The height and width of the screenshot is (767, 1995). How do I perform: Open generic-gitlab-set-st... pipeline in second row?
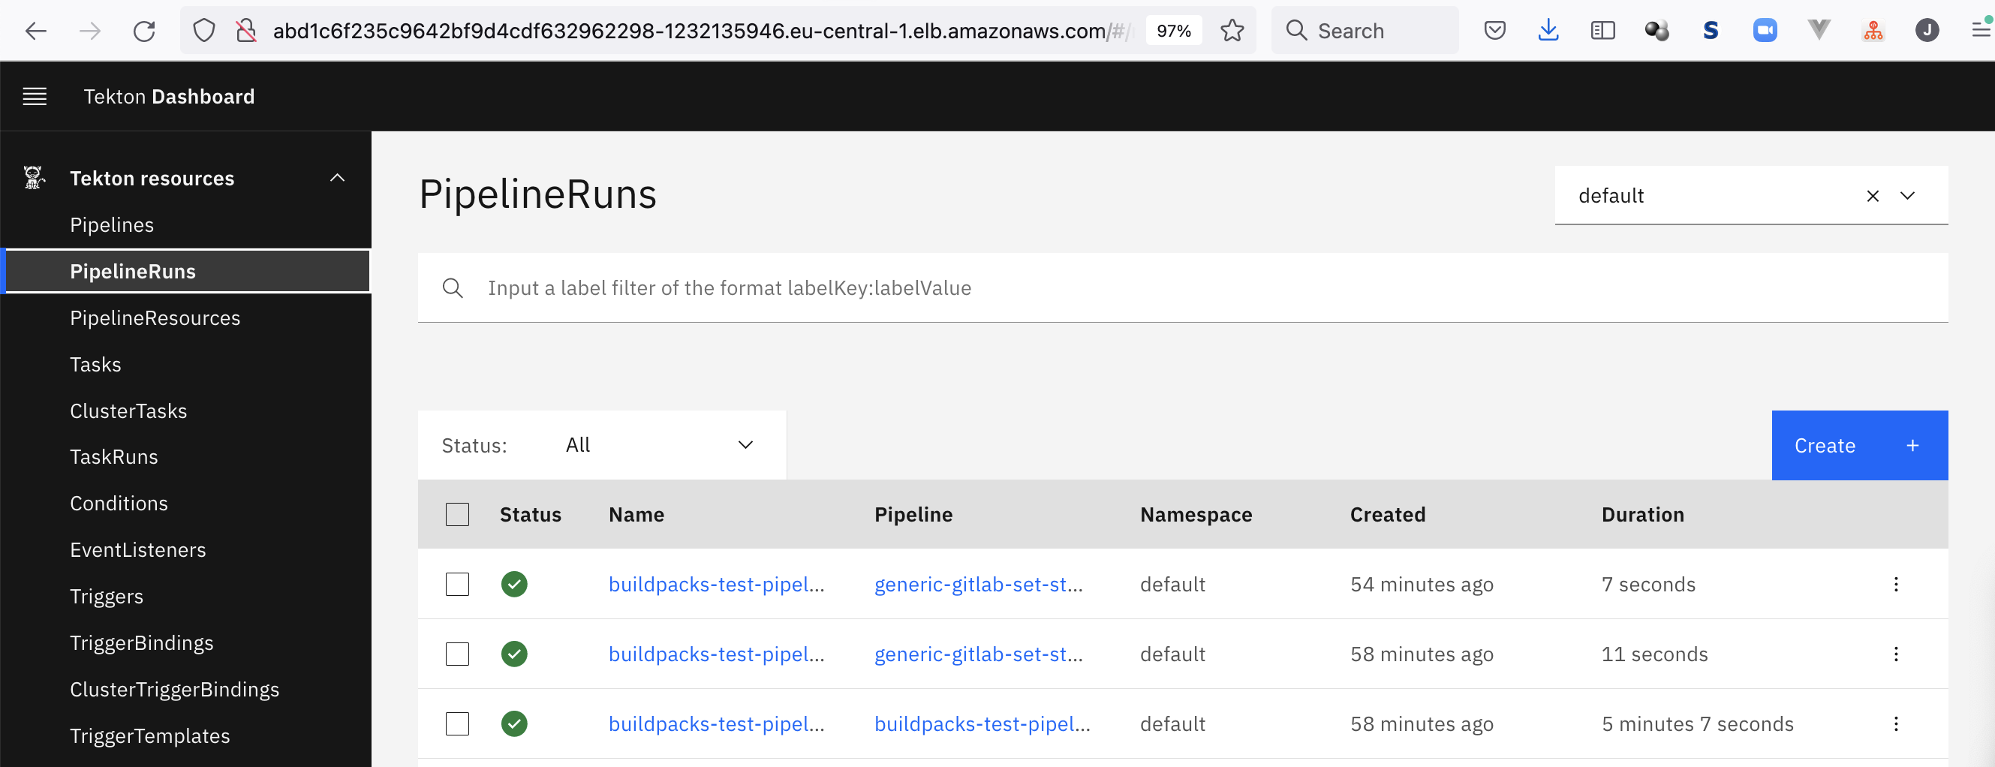click(978, 653)
